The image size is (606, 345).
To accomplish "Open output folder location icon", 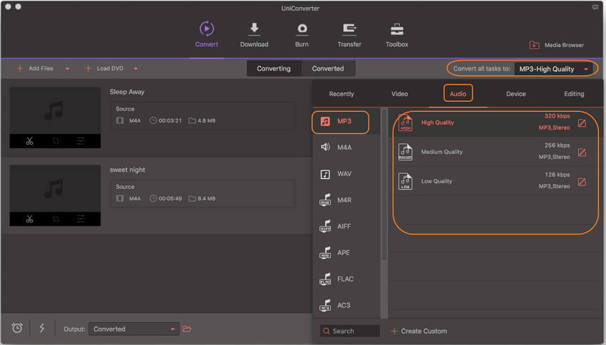I will coord(187,329).
